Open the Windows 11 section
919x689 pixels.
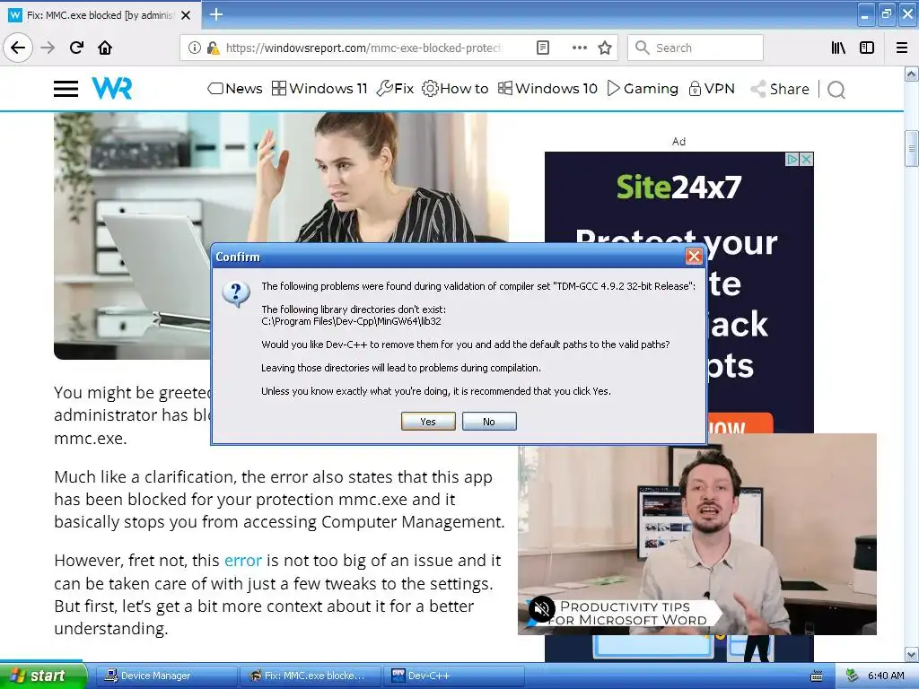click(319, 89)
